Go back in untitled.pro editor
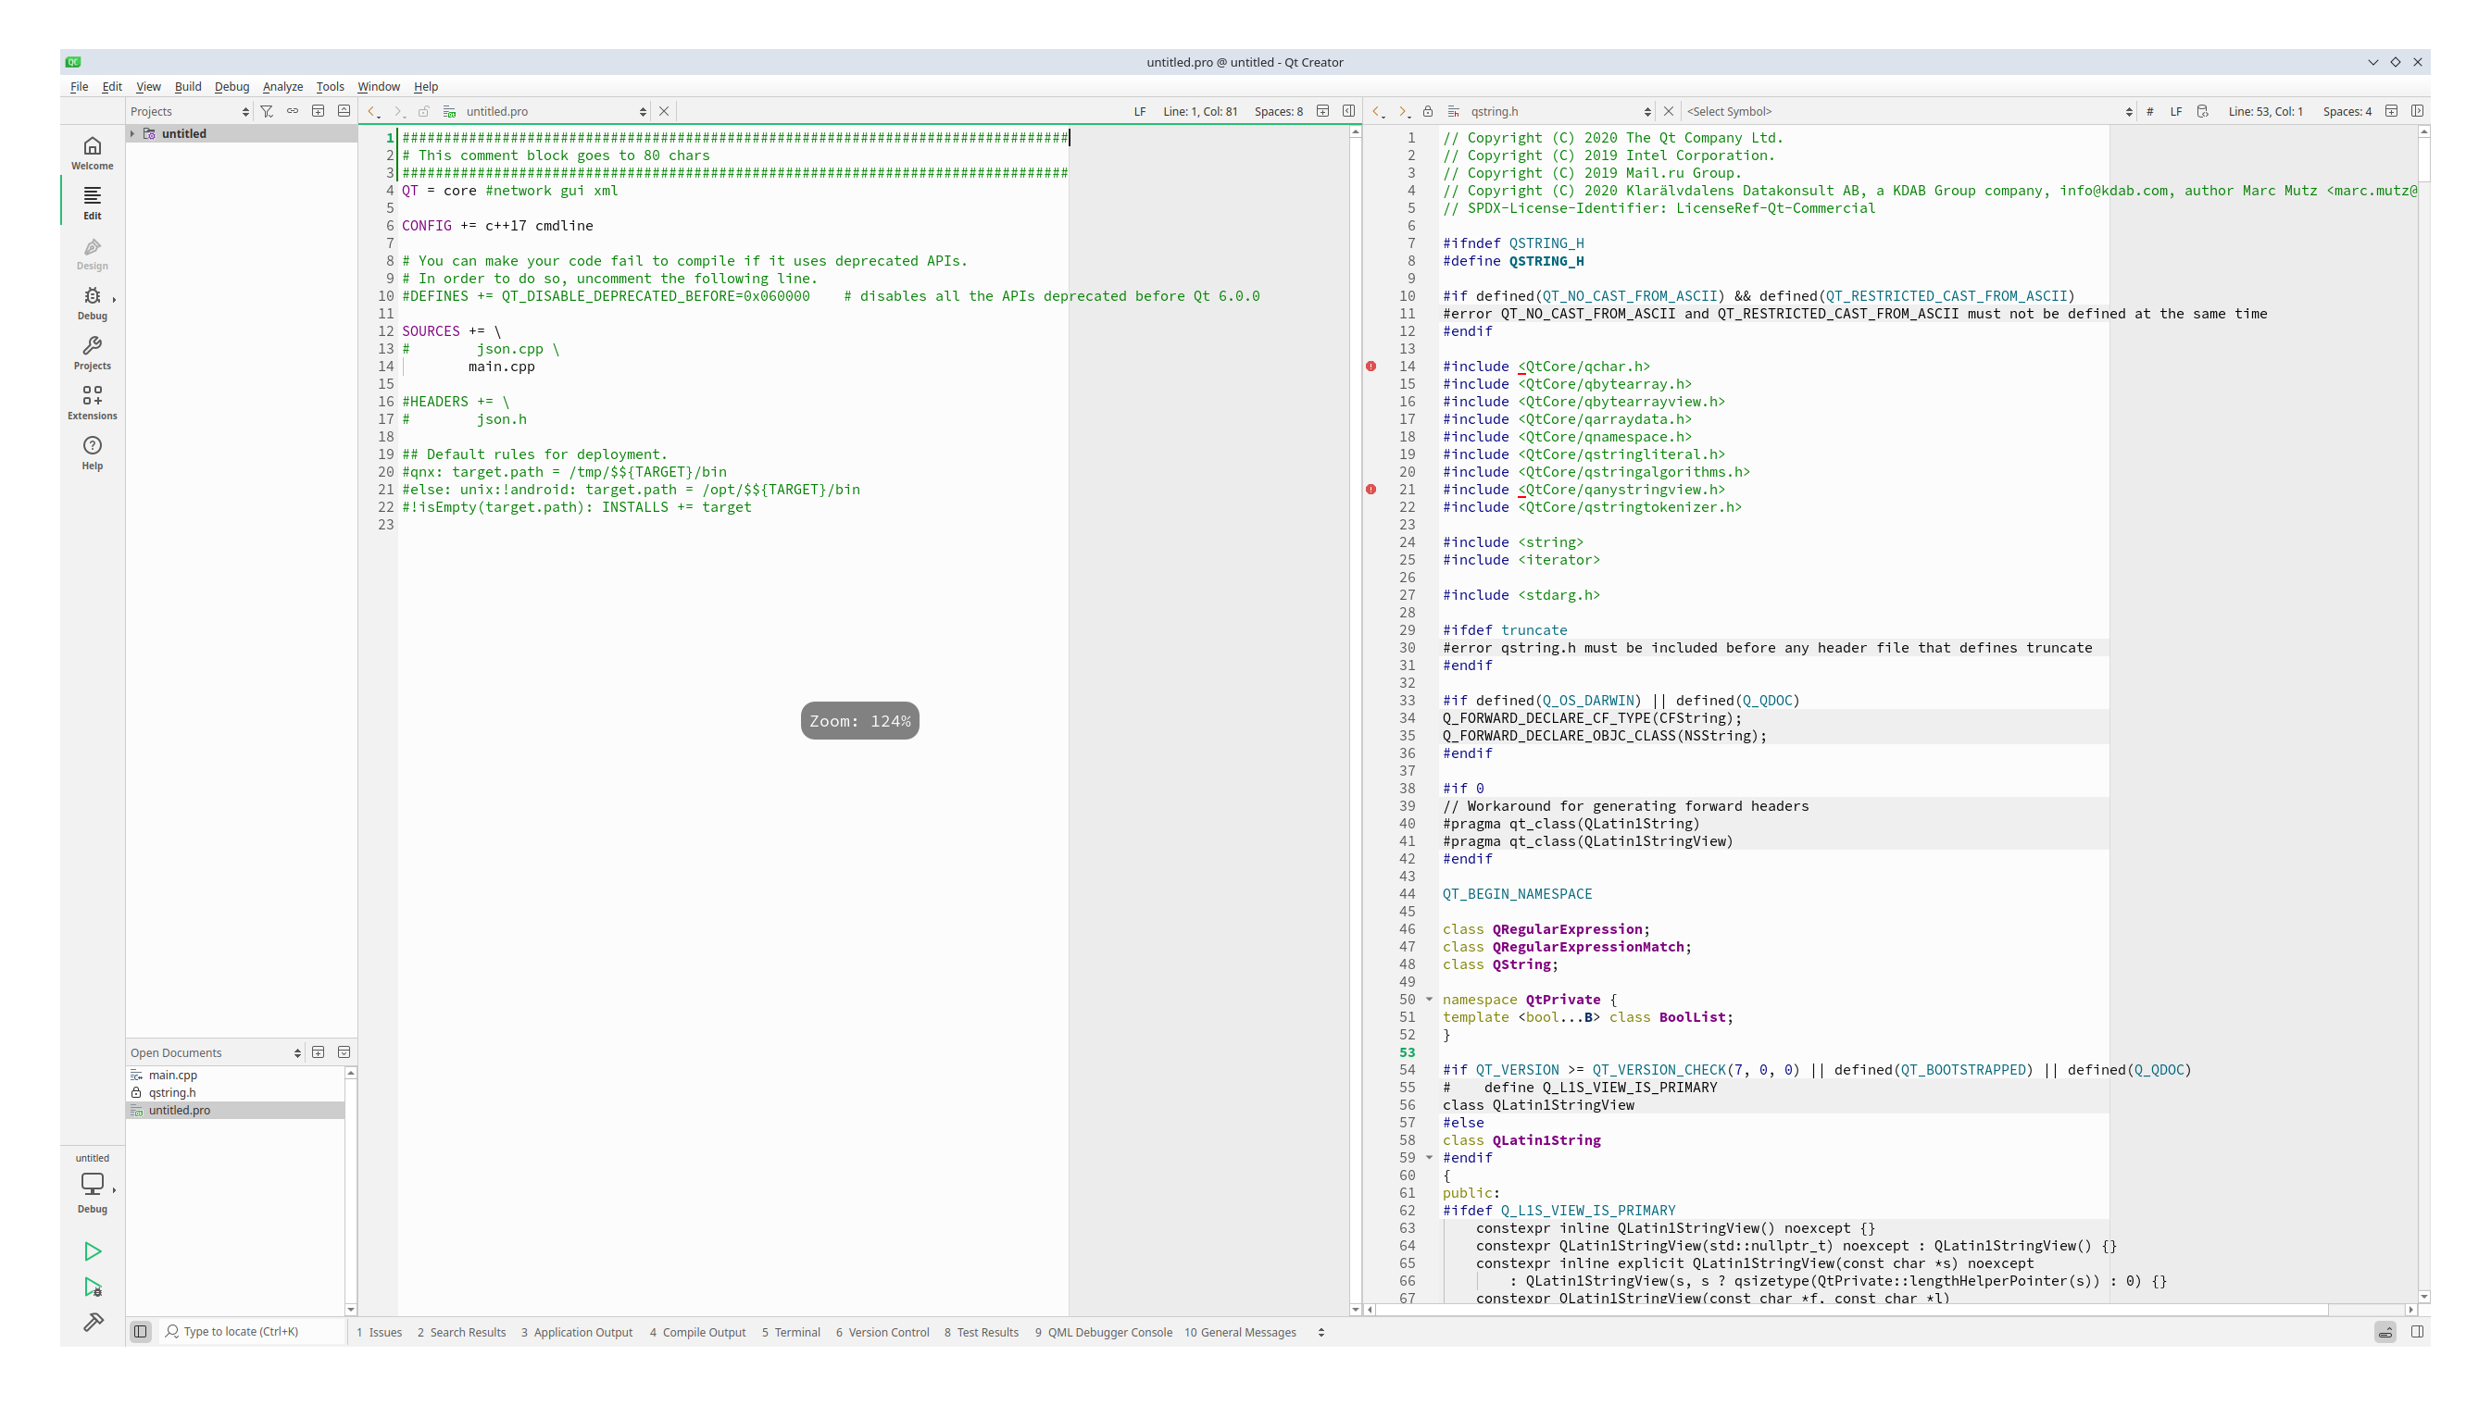The height and width of the screenshot is (1418, 2491). [373, 111]
